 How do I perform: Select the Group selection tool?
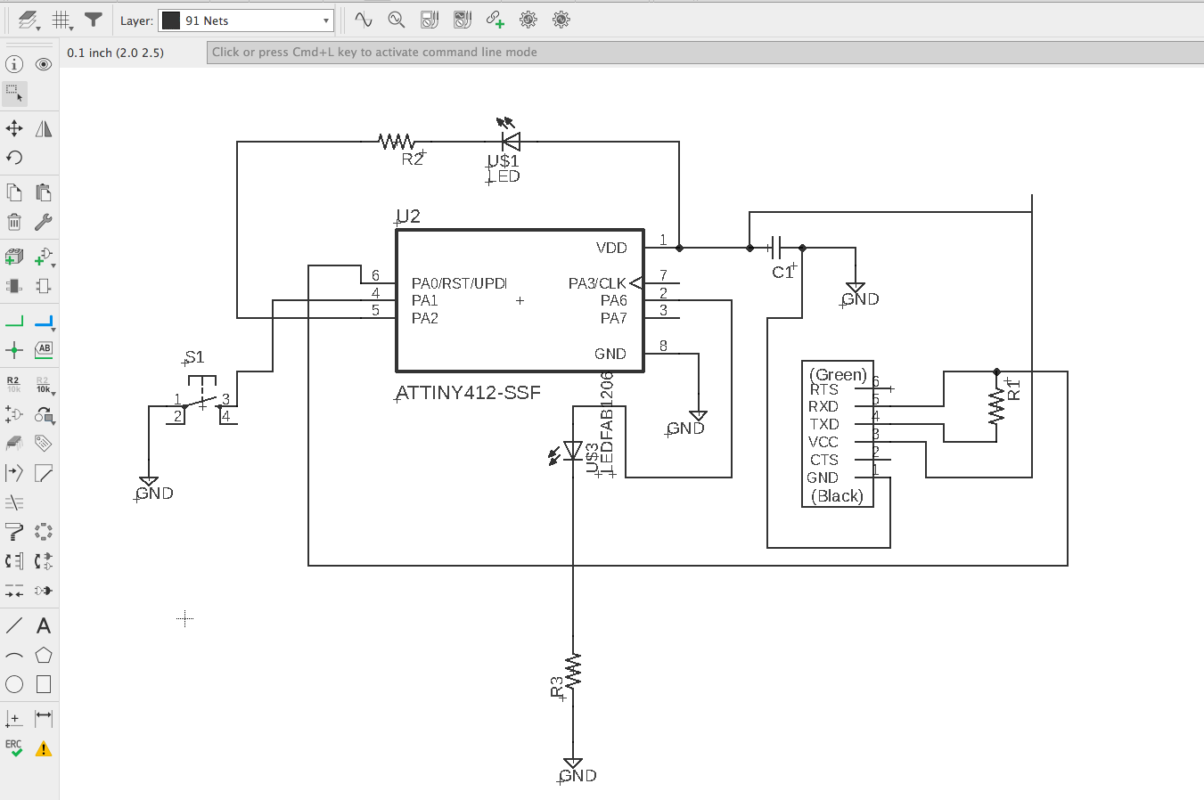[14, 93]
